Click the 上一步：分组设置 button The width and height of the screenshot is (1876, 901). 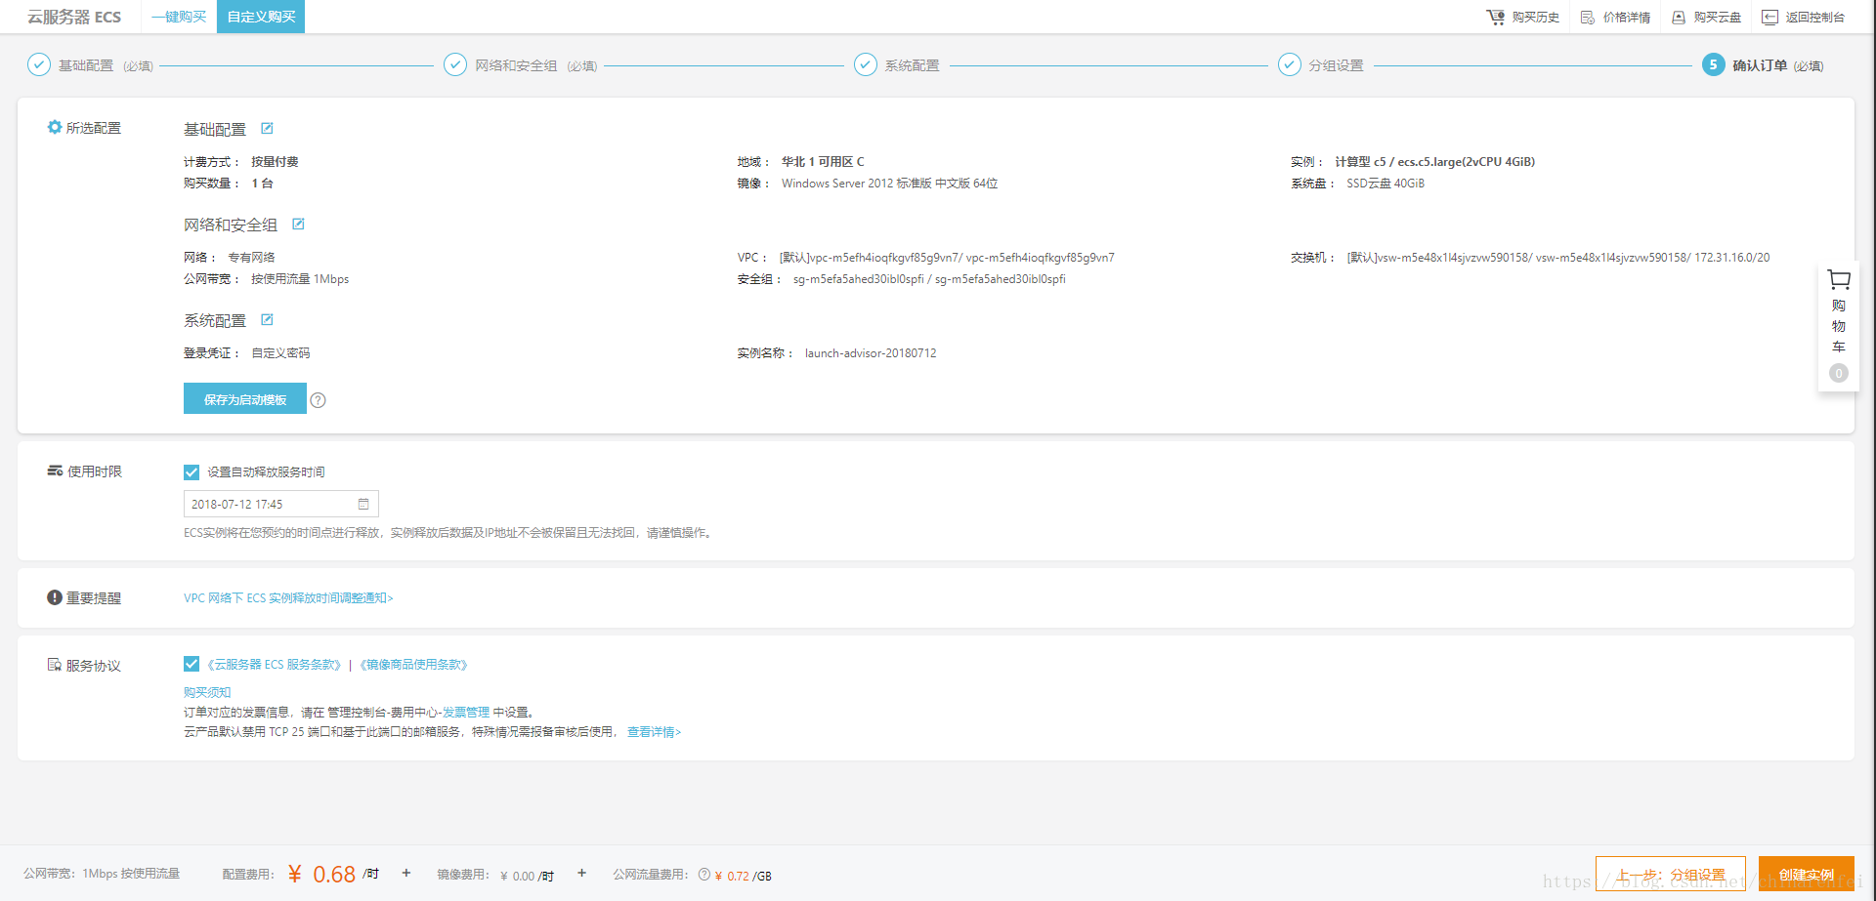(x=1671, y=875)
